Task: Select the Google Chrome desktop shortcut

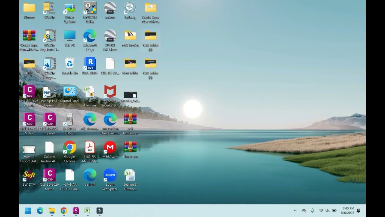Action: click(x=69, y=152)
